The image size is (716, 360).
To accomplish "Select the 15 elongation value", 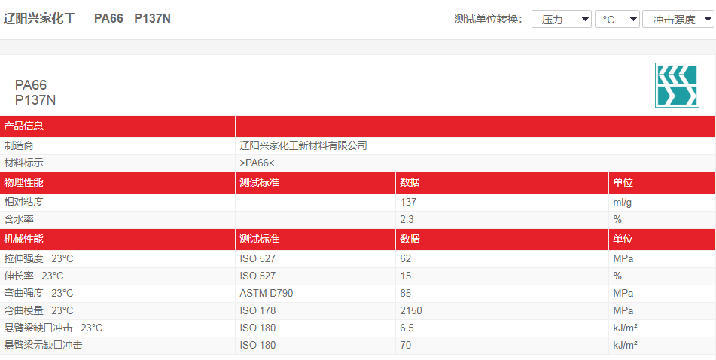I will click(x=406, y=276).
